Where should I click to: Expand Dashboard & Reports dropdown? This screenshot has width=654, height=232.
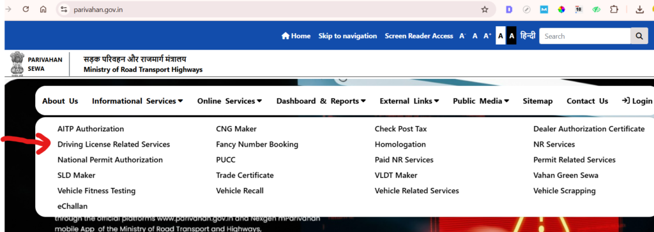coord(321,101)
